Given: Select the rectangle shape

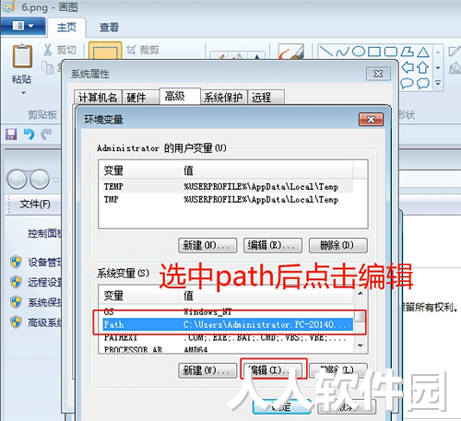Looking at the screenshot, I should 374,52.
